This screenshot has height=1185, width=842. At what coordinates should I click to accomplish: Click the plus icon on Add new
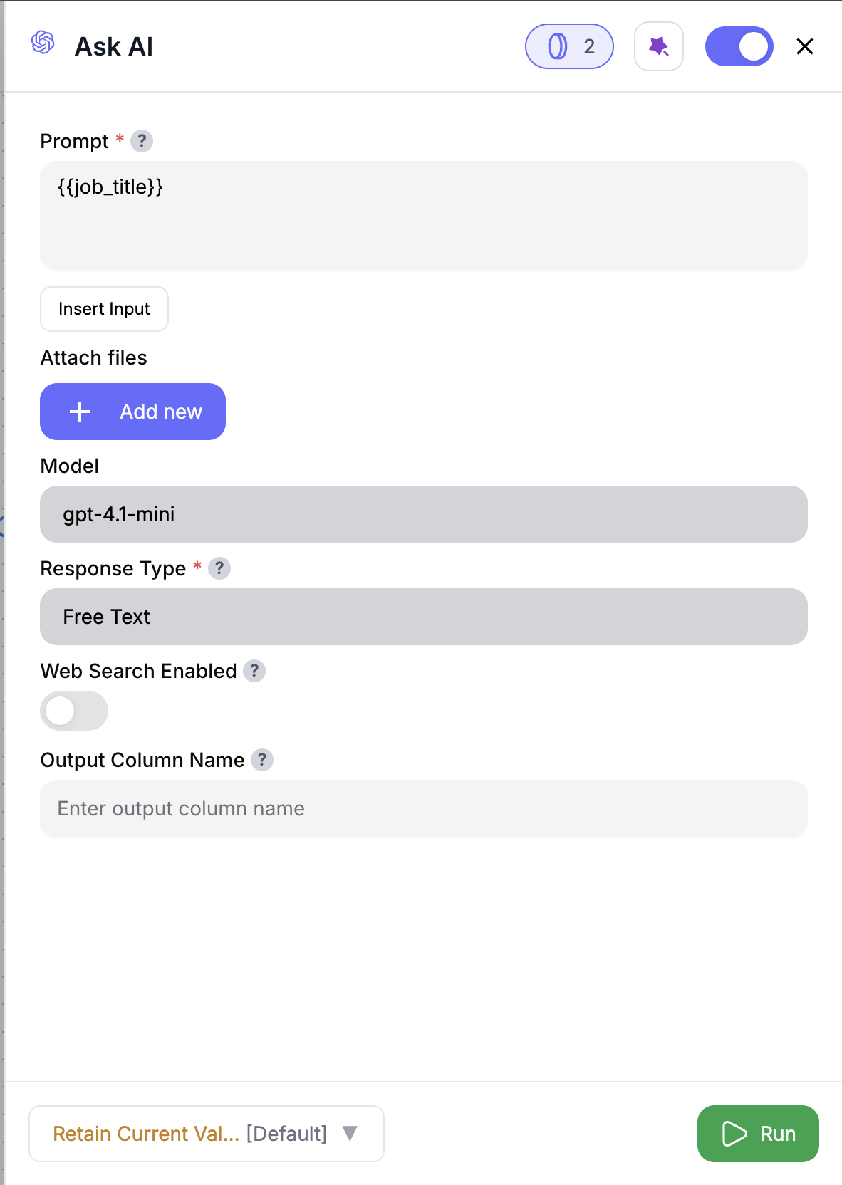click(x=79, y=412)
